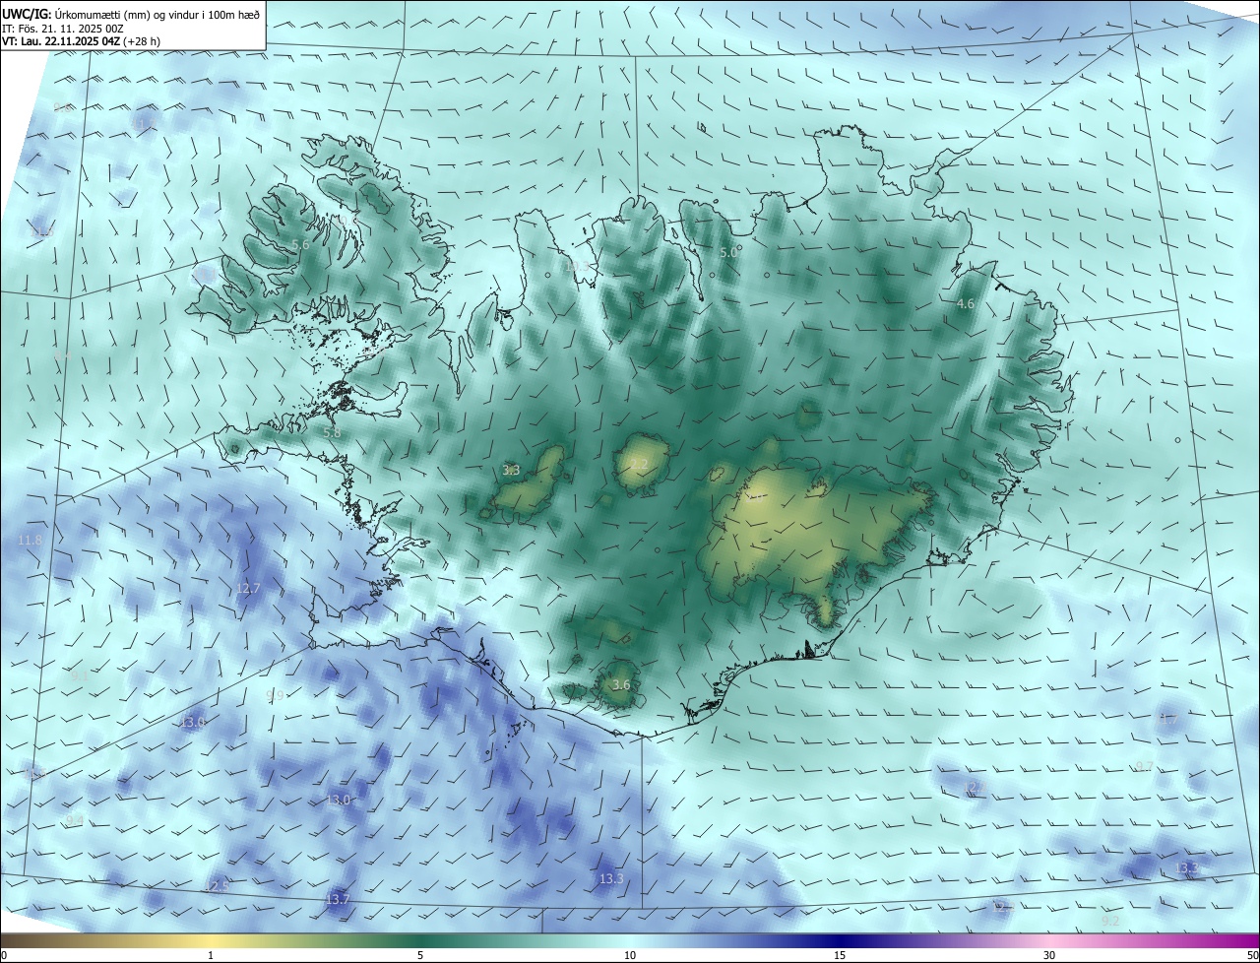Click the '50' tick on the color scale

point(1252,955)
